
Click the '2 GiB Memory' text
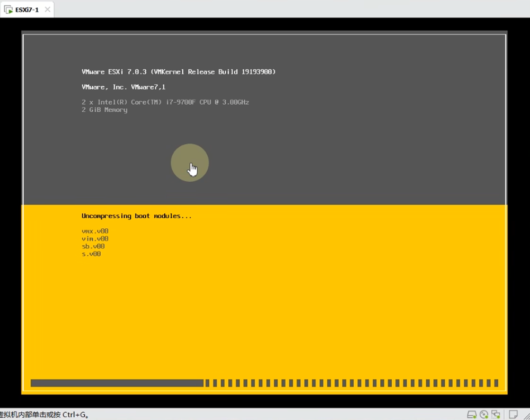point(104,110)
